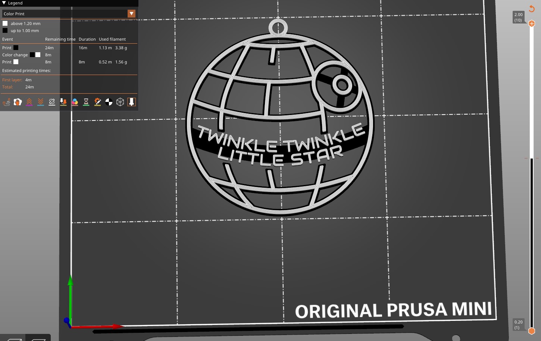Click '3.38 g' used filament value
Screen dimensions: 541x341
pyautogui.click(x=121, y=48)
